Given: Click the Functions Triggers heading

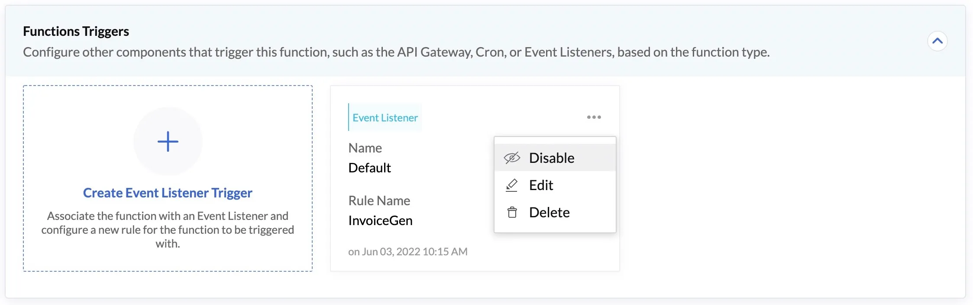Looking at the screenshot, I should 76,31.
